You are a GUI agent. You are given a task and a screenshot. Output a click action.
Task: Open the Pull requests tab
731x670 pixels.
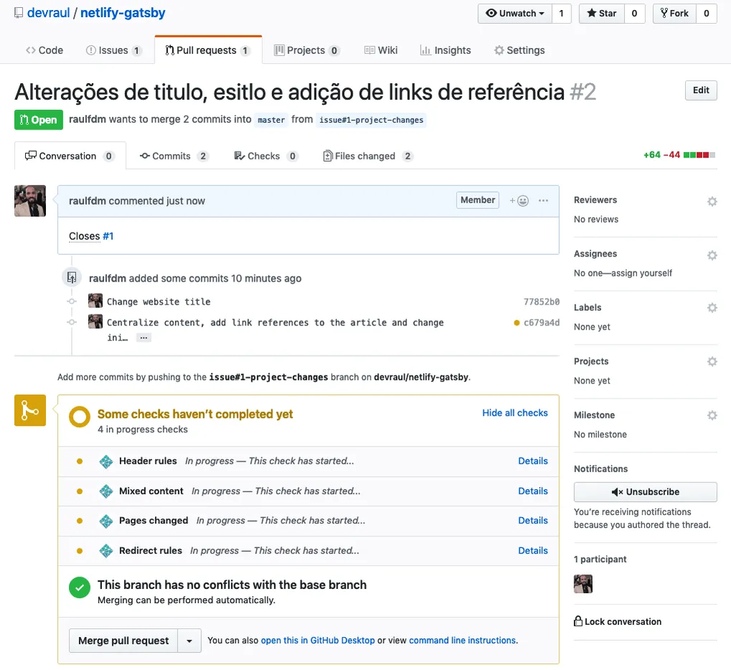[208, 50]
